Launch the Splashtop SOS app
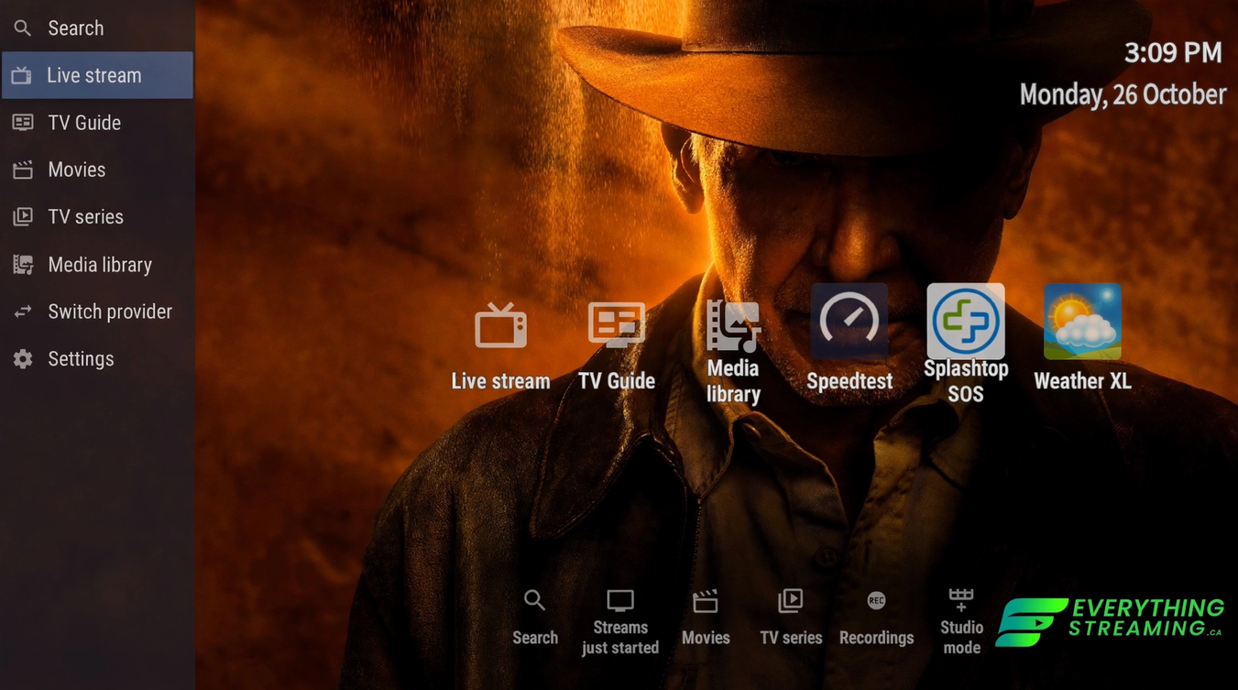 [x=966, y=345]
